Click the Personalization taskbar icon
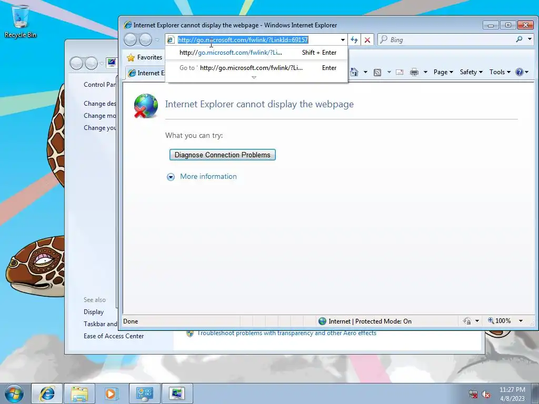 click(x=177, y=393)
